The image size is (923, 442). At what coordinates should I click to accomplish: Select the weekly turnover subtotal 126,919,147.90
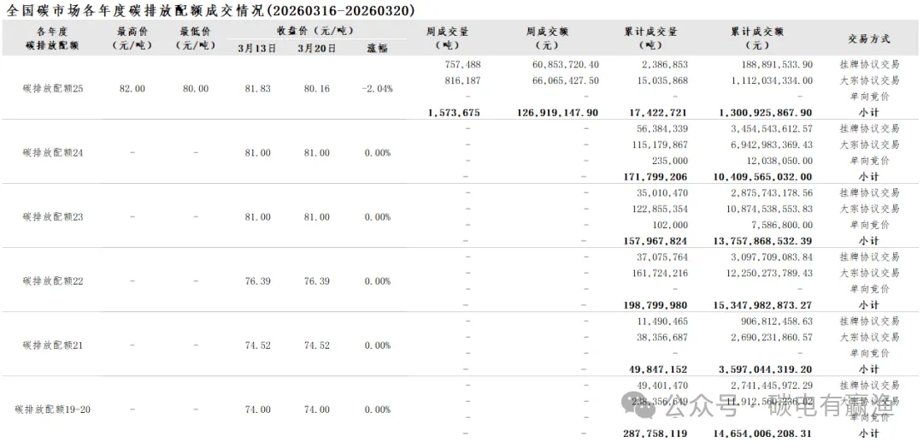pos(558,113)
